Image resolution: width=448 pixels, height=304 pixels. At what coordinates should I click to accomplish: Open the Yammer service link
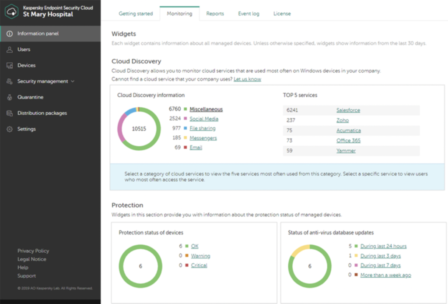(x=346, y=151)
